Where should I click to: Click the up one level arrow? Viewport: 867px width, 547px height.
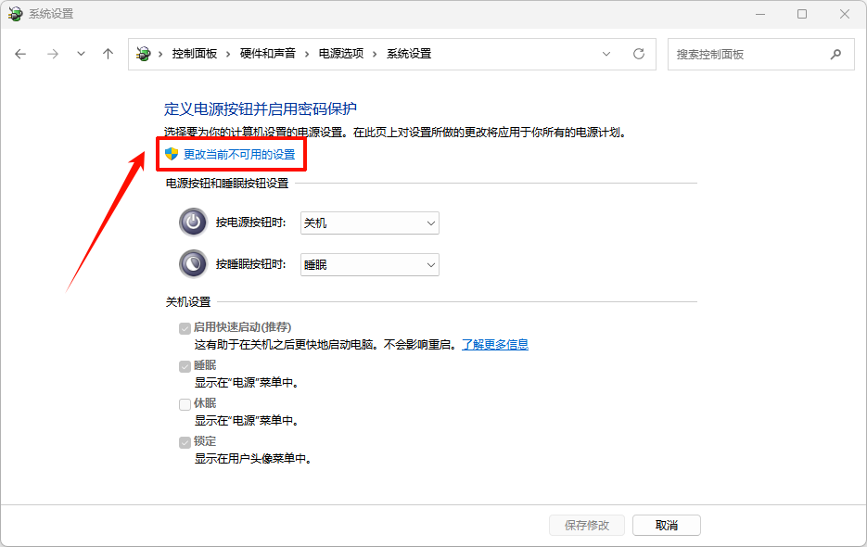click(108, 54)
